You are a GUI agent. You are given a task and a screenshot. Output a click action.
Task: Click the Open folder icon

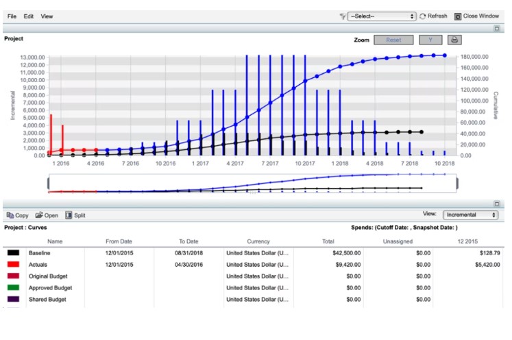(39, 215)
